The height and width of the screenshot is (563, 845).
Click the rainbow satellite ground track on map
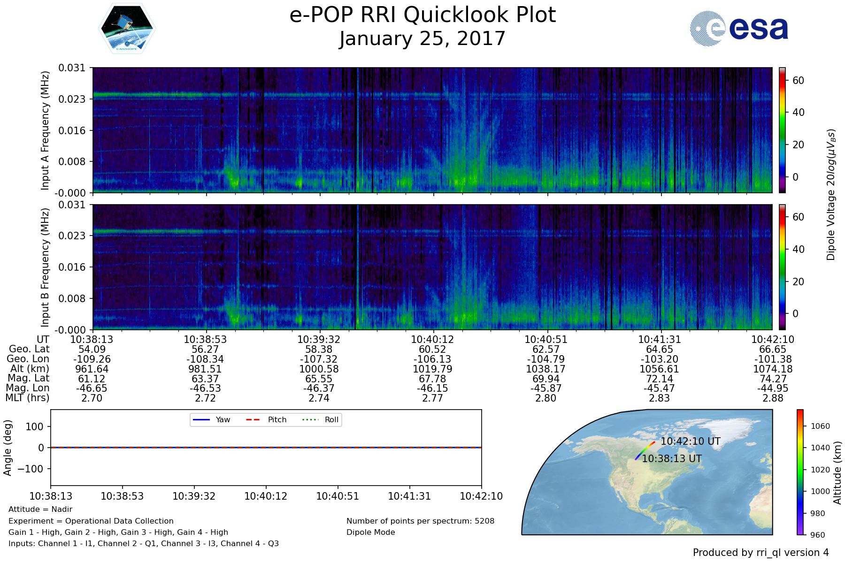[x=645, y=450]
